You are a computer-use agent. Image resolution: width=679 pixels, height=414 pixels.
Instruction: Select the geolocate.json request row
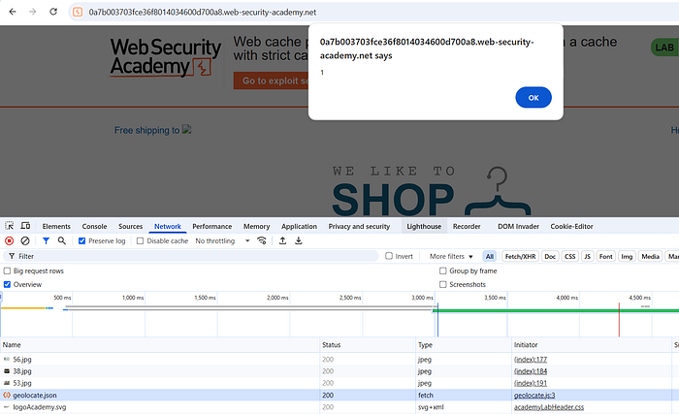[x=339, y=395]
